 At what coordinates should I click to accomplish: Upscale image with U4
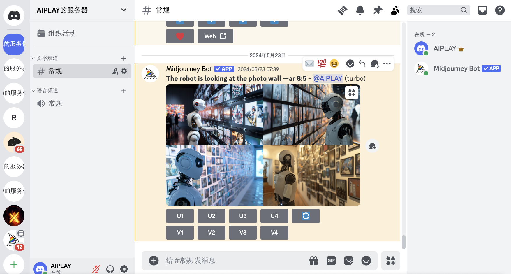click(274, 216)
